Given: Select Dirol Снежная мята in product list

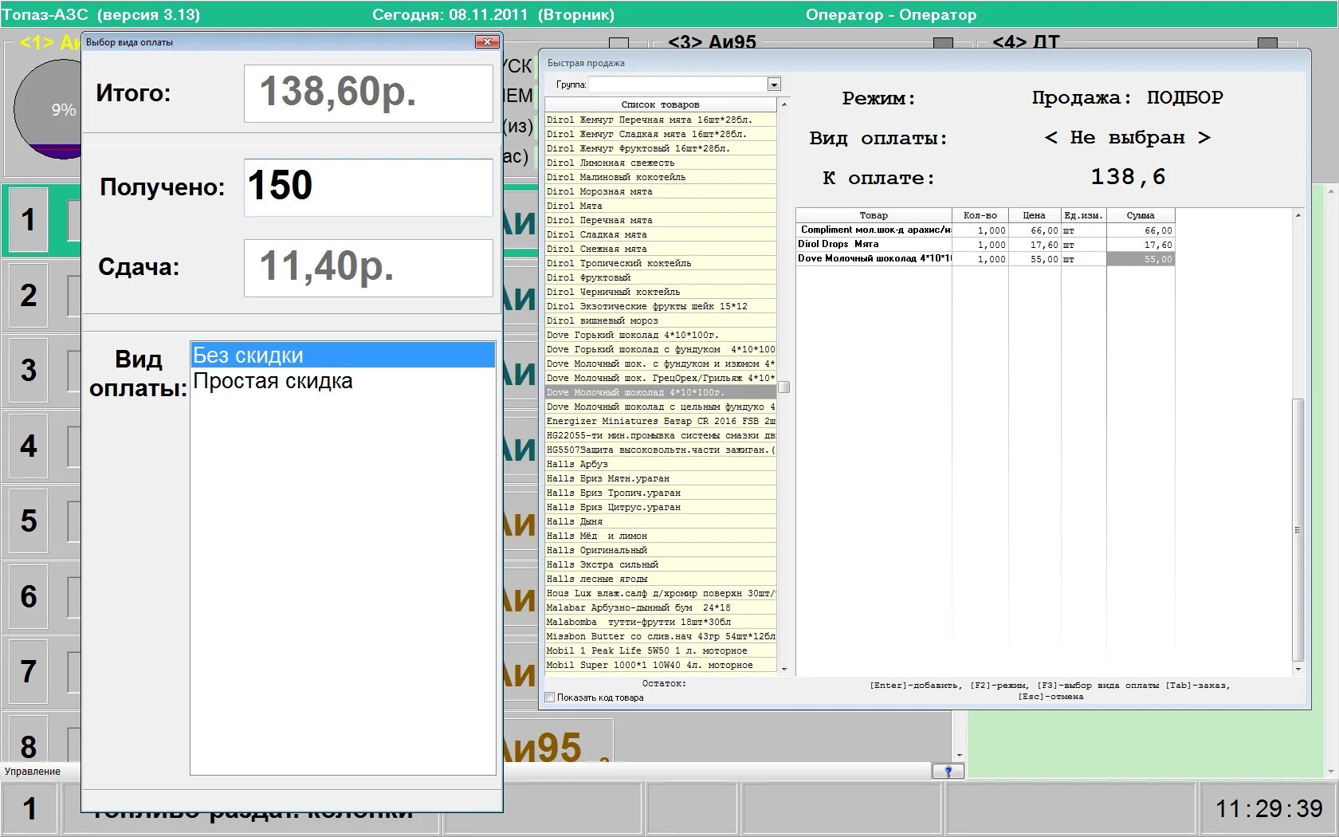Looking at the screenshot, I should click(661, 249).
